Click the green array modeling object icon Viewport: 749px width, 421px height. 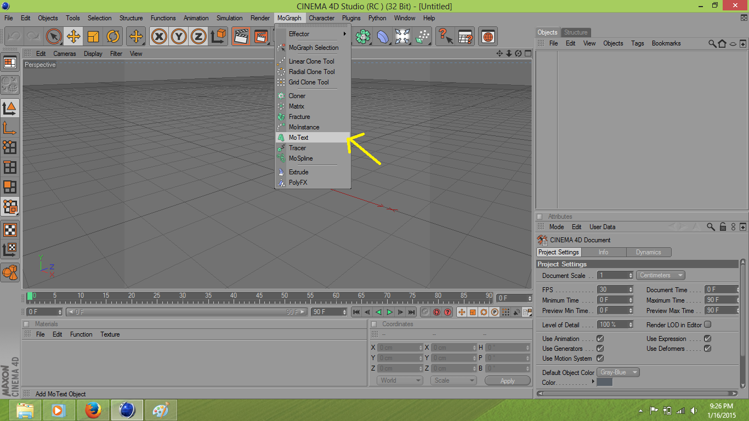[x=363, y=37]
